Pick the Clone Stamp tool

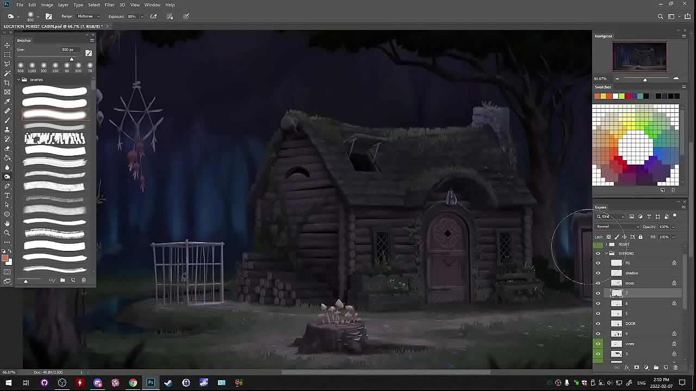pos(7,130)
